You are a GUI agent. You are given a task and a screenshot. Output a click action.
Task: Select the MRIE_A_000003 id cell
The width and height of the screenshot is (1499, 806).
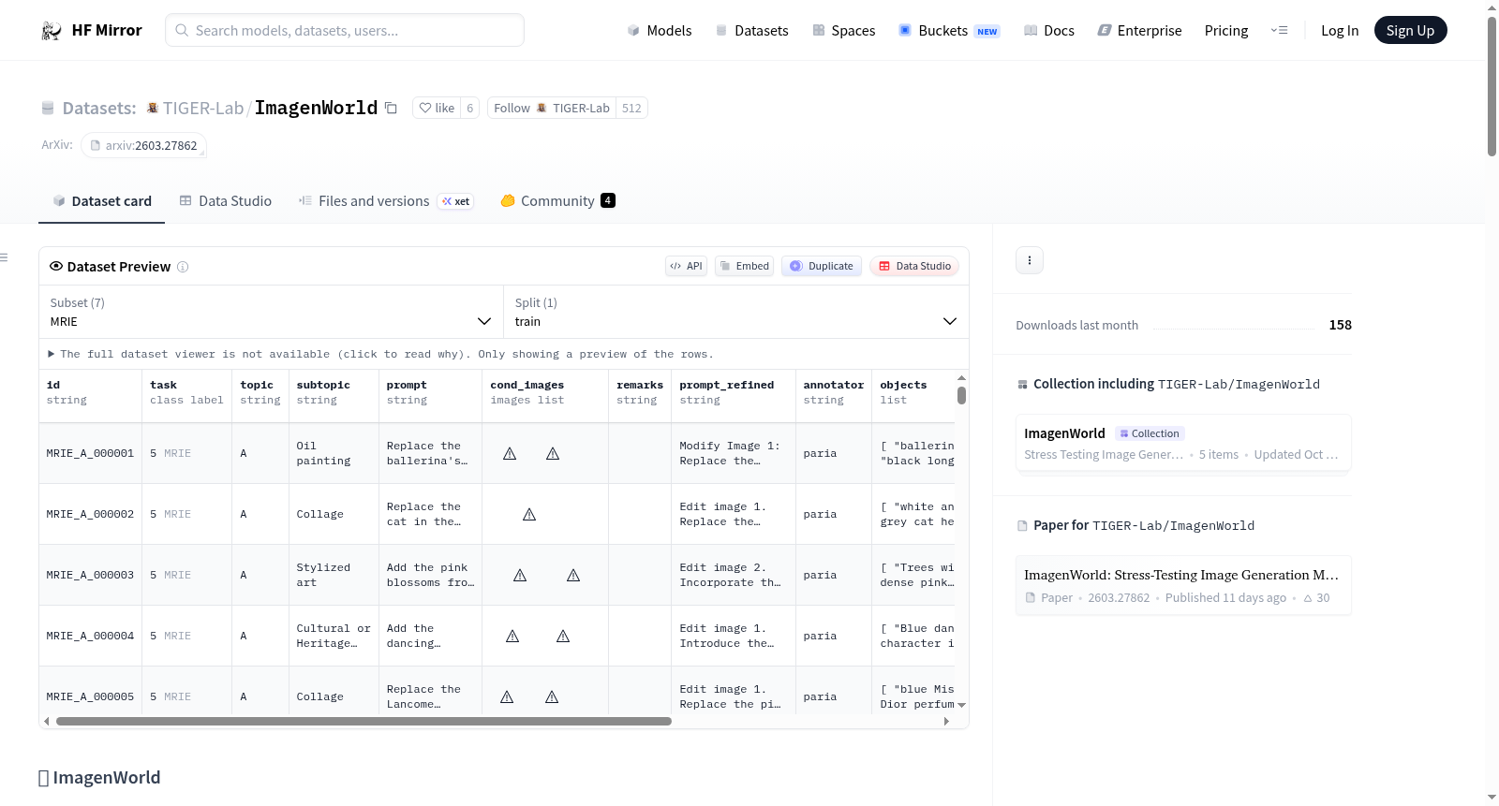[x=90, y=576]
